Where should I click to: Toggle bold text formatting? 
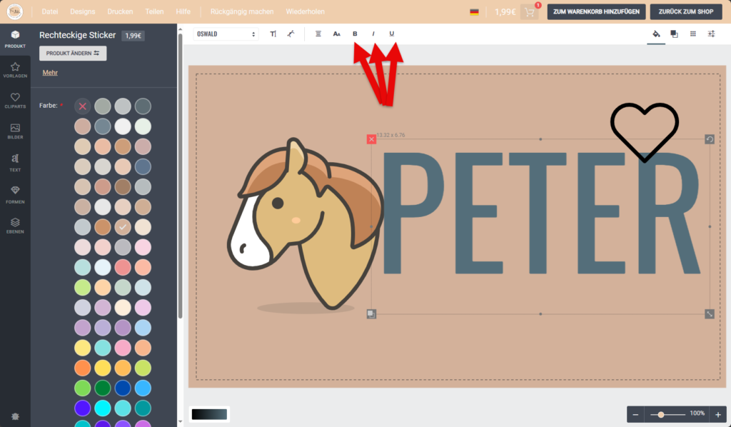point(356,34)
